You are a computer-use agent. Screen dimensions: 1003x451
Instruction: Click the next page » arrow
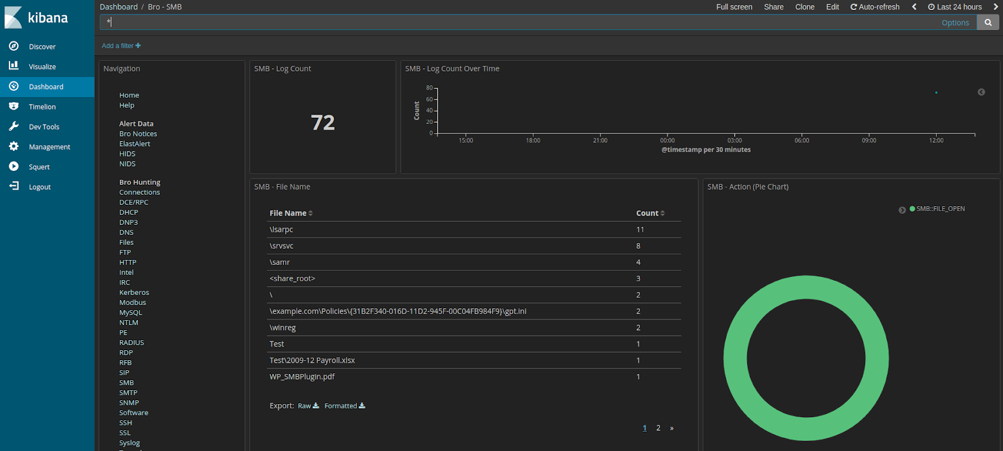pos(671,428)
